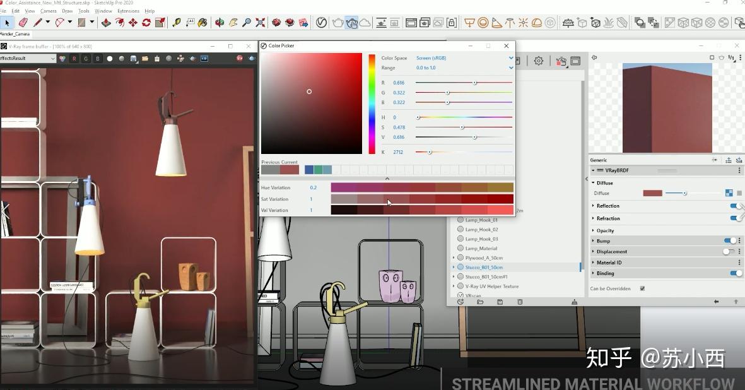
Task: Click the Hue Variation color strip
Action: tap(422, 187)
